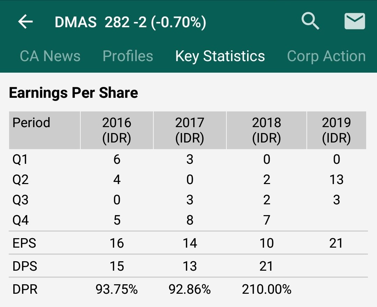Viewport: 377px width, 307px height.
Task: Tap the envelope mail icon
Action: tap(355, 22)
